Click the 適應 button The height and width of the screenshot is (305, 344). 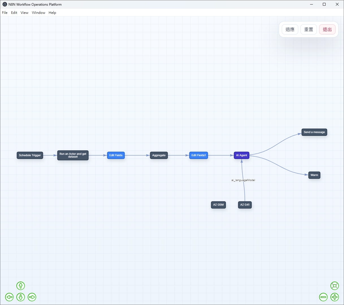coord(290,29)
